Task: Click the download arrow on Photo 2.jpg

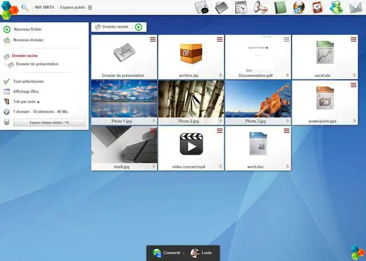Action: 220,121
